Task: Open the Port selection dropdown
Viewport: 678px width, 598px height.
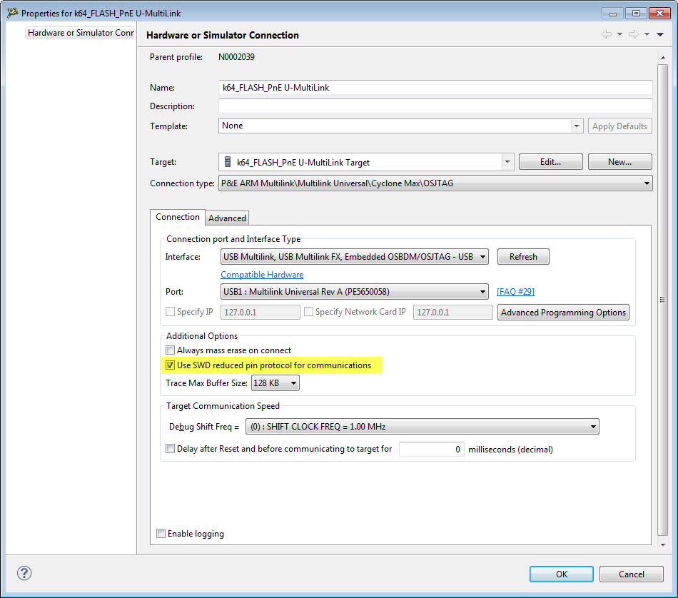Action: coord(482,291)
